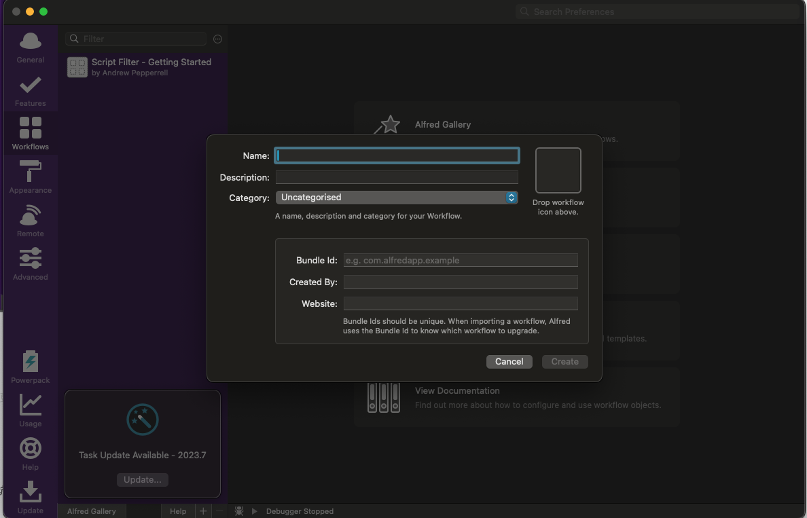Image resolution: width=807 pixels, height=518 pixels.
Task: Open the Advanced preferences section
Action: [31, 264]
